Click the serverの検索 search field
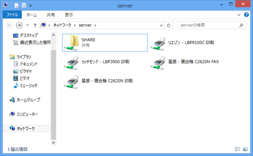This screenshot has height=156, width=253. click(212, 25)
